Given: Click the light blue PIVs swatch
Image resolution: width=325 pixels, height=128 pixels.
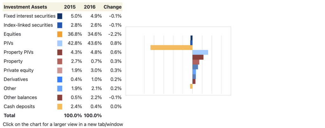Looking at the screenshot, I should coord(60,43).
